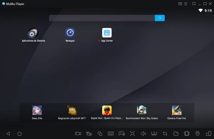Screen dimensions: 214x139
Task: Open the App Center
Action: pyautogui.click(x=107, y=33)
